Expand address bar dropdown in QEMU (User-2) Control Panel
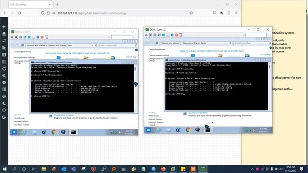Viewport: 308px width, 173px height. point(227,43)
